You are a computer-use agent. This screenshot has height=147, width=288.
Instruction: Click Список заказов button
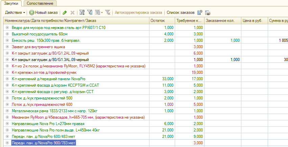[x=181, y=13]
